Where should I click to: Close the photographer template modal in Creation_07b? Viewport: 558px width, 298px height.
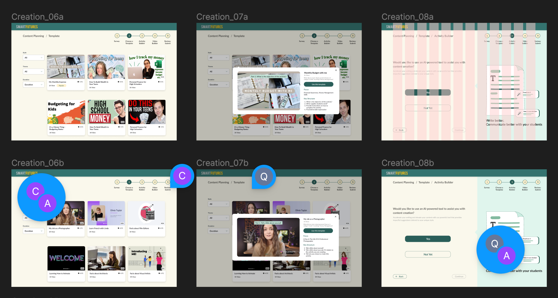(x=336, y=217)
